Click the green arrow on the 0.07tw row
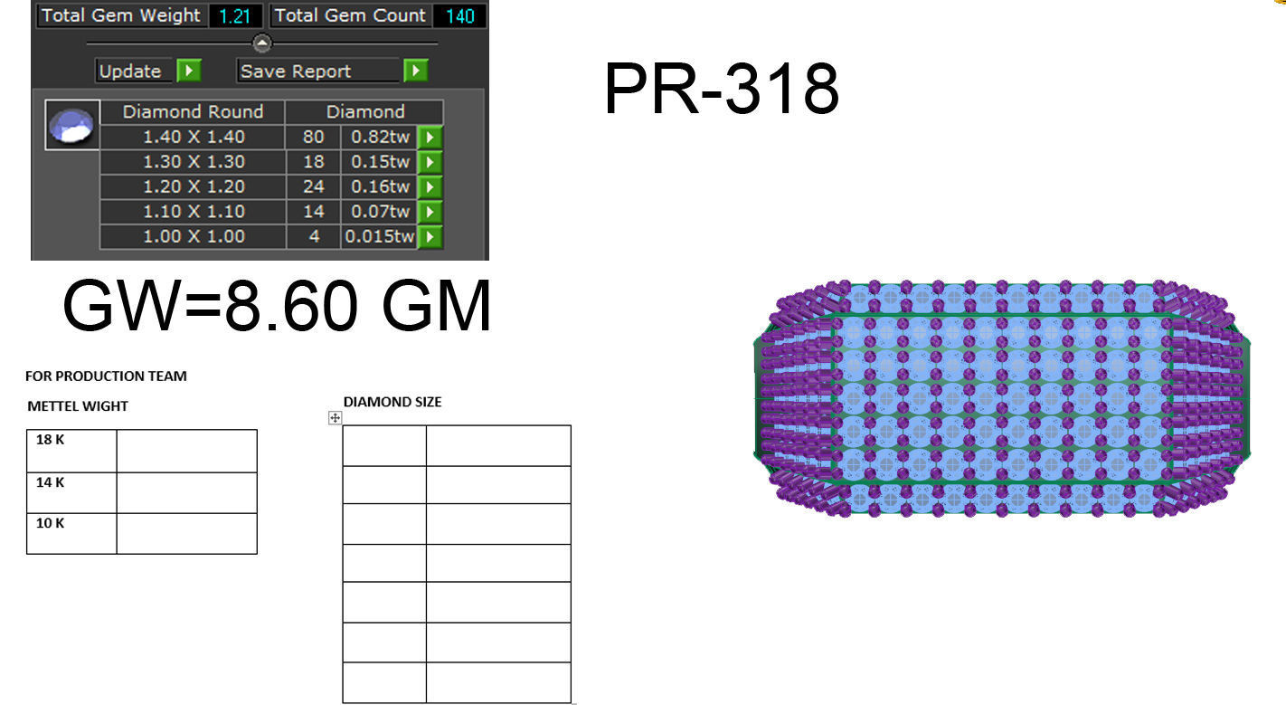Image resolution: width=1286 pixels, height=705 pixels. [430, 212]
